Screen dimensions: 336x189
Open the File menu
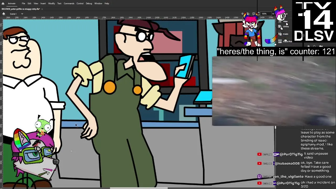click(23, 3)
